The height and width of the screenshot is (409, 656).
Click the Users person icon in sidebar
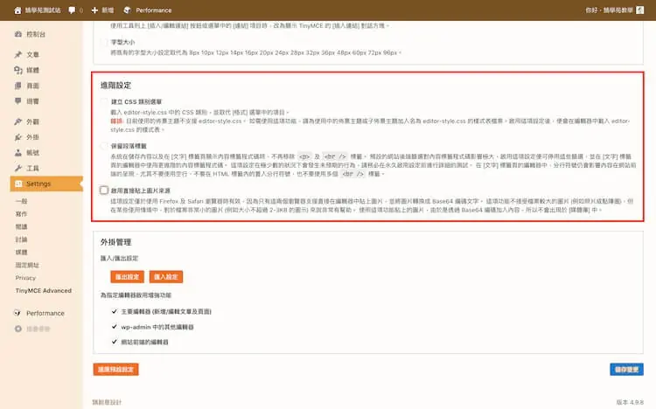18,153
